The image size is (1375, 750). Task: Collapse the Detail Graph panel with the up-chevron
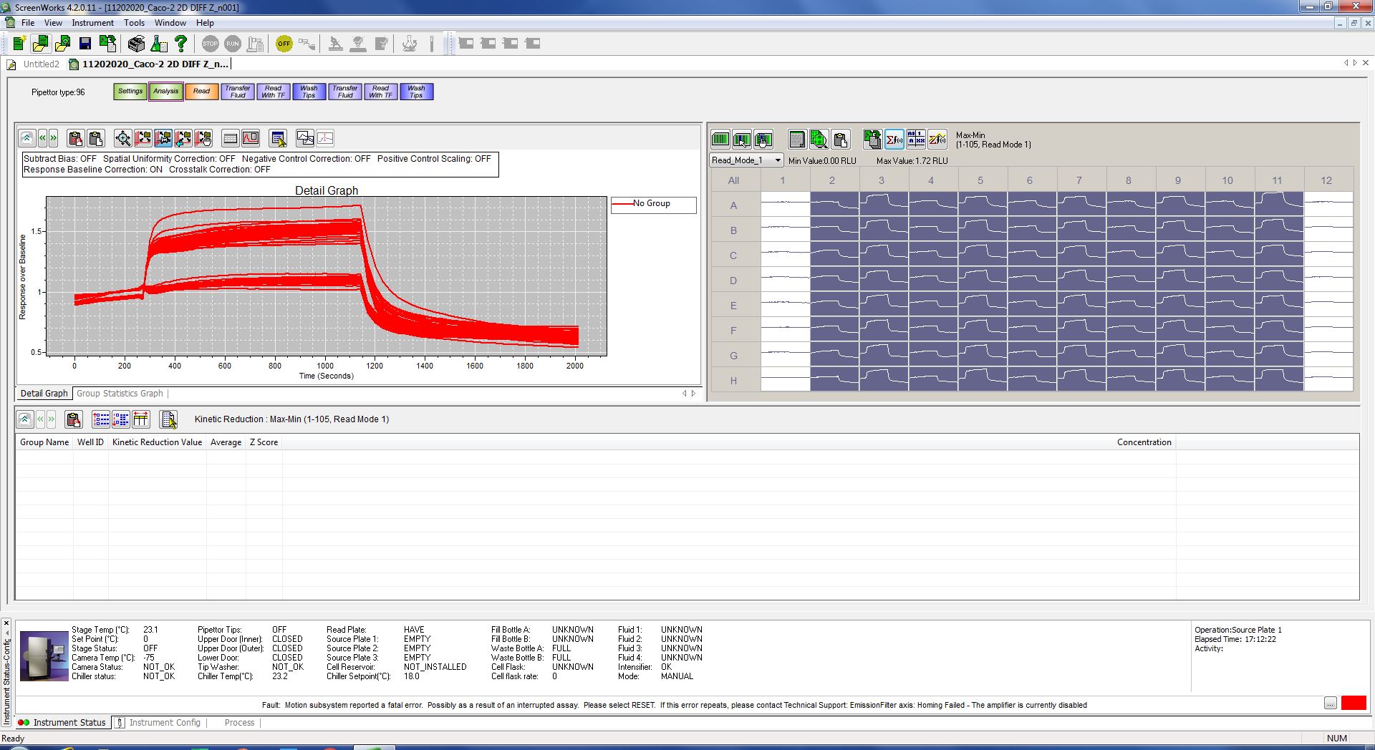26,138
